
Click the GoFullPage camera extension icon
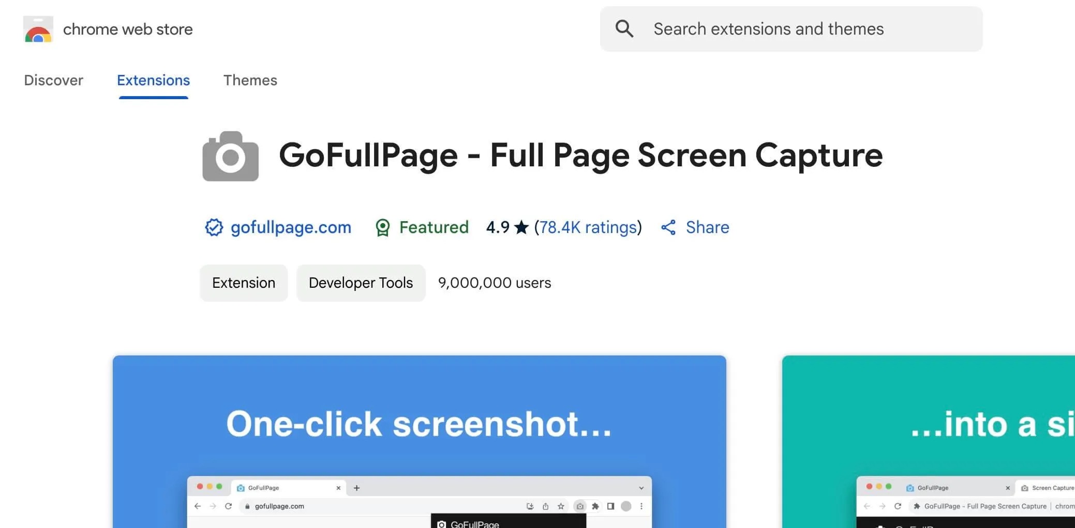tap(230, 156)
